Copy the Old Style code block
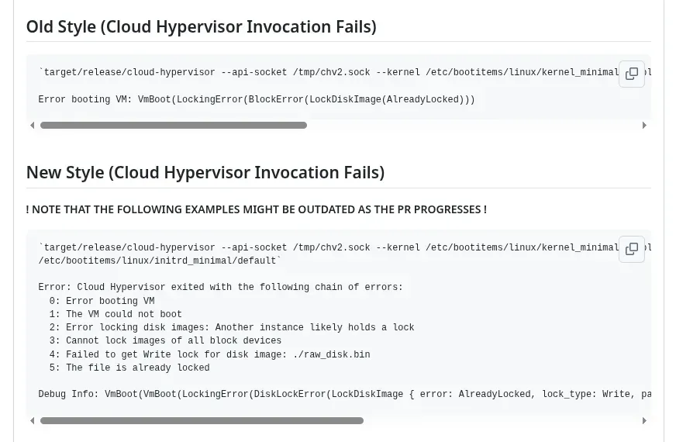The image size is (676, 442). tap(632, 74)
